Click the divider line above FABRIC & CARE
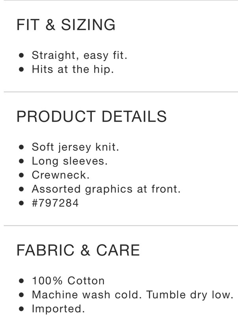 121,226
